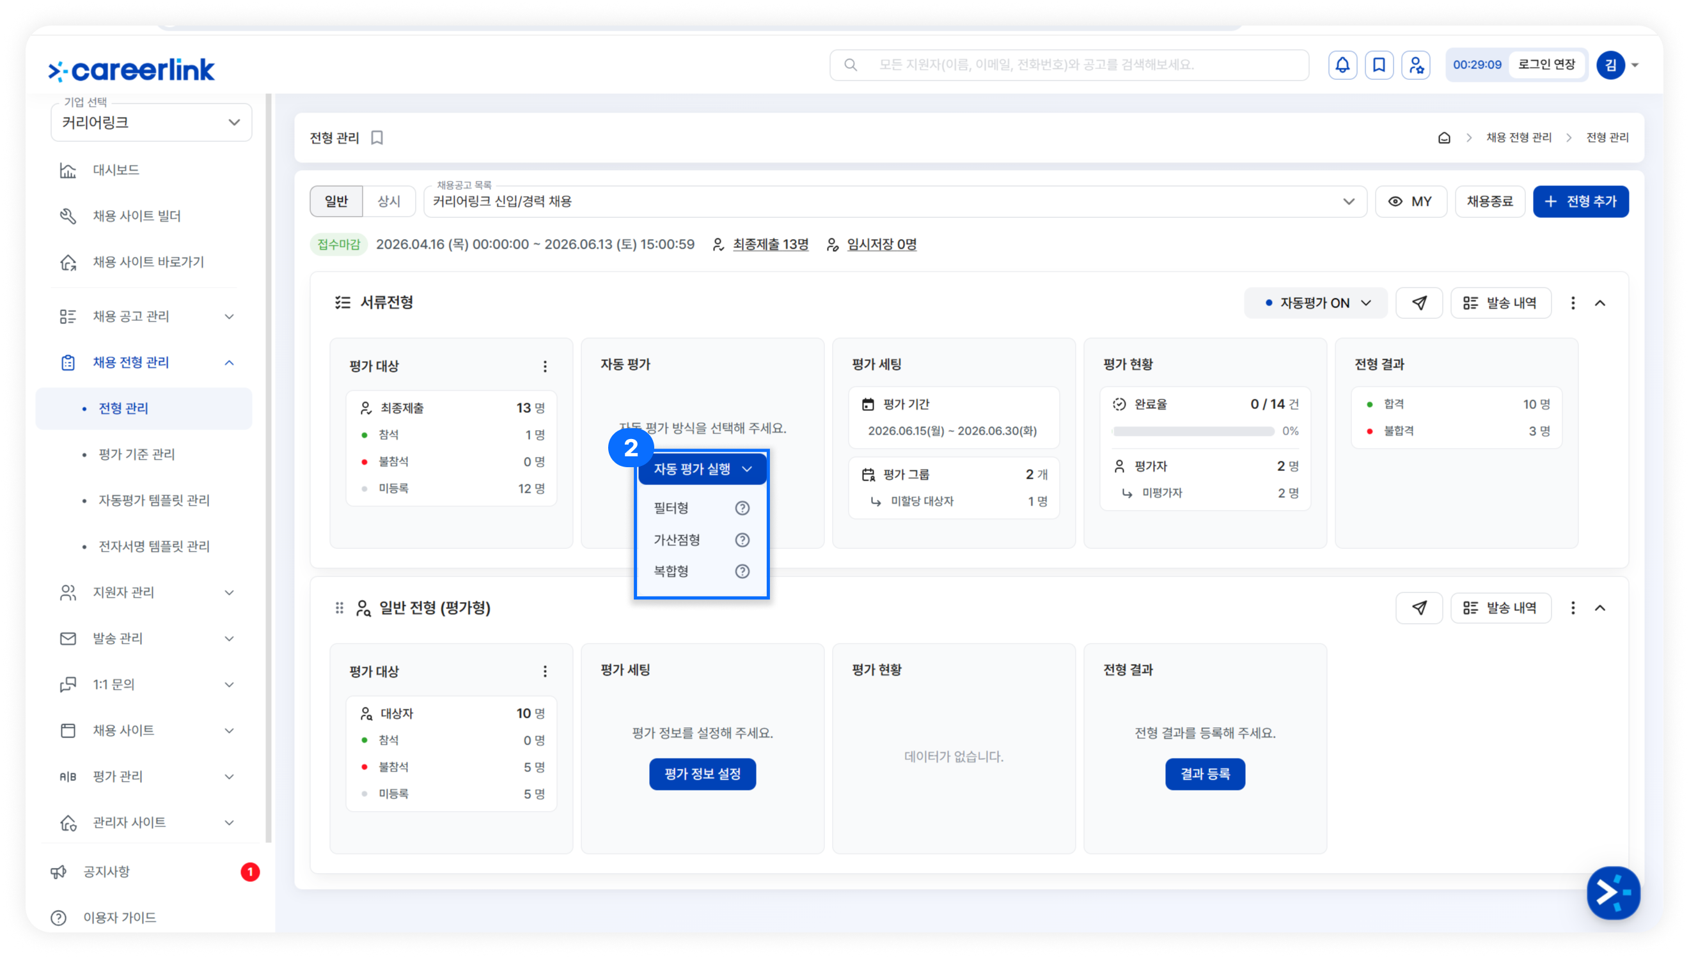Open the floating careerlink chat button
The width and height of the screenshot is (1689, 958).
[x=1614, y=893]
